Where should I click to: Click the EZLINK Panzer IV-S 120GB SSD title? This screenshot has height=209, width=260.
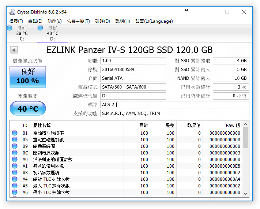129,50
